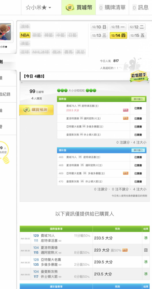
Task: Click the 國際盤 曼斐斯灰熊 vs 休士頓火箭 row
Action: pos(102,135)
